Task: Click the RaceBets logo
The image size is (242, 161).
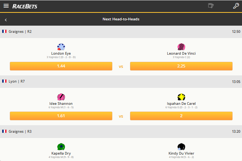Action: click(25, 6)
